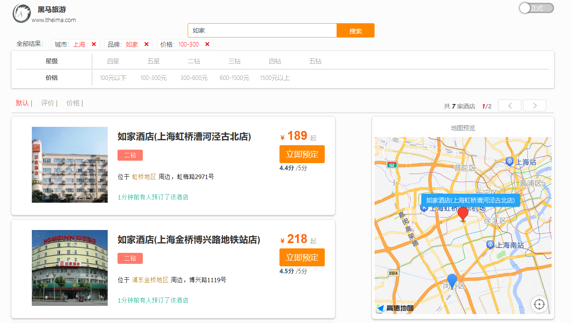Click 上海虹桥 airport icon on map
This screenshot has height=323, width=572.
click(424, 208)
